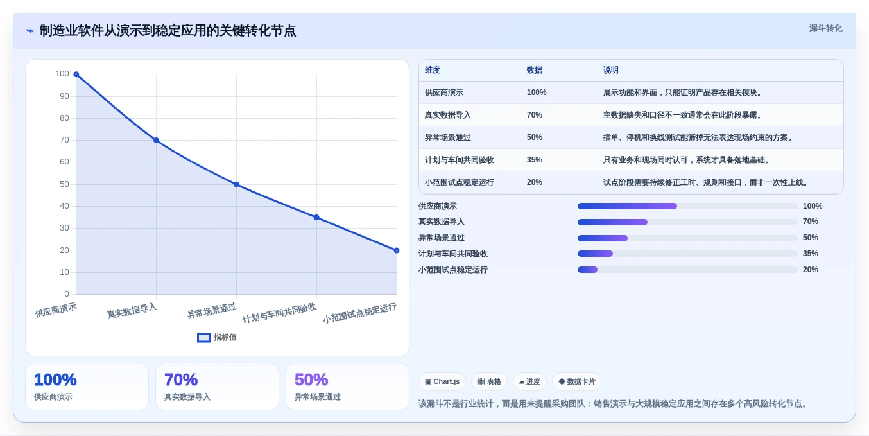Click the x-axis label 小范围试点稳定运行

[x=359, y=313]
